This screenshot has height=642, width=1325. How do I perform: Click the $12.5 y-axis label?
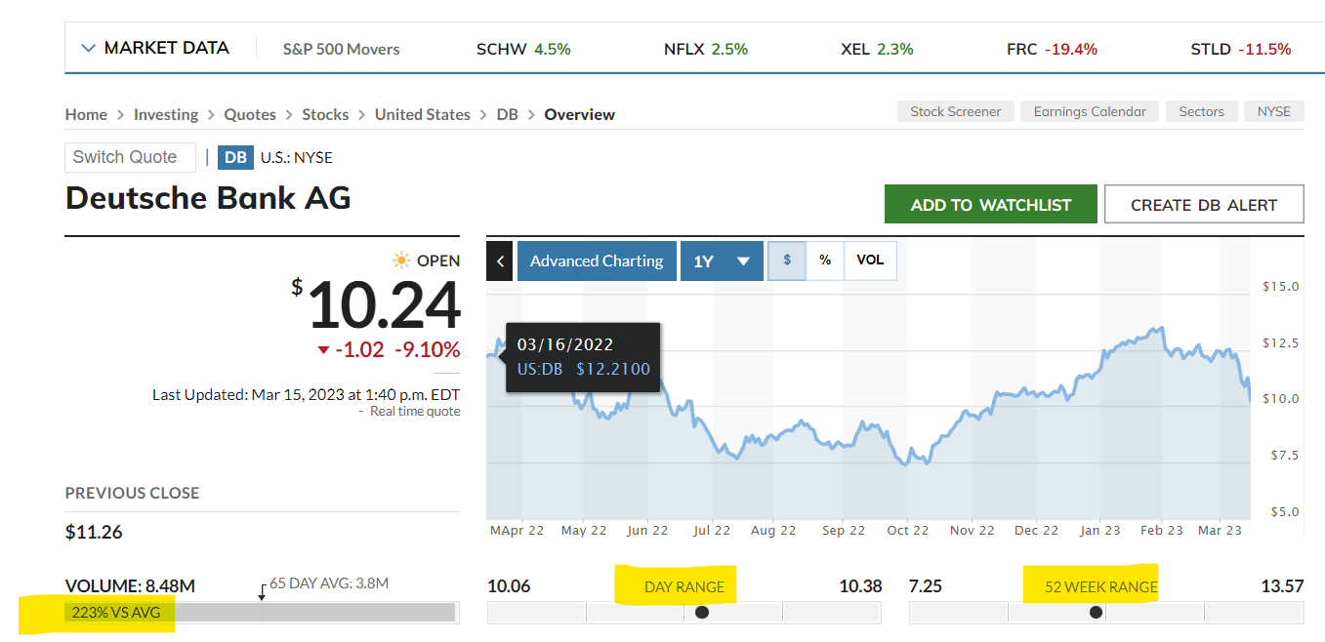coord(1282,342)
